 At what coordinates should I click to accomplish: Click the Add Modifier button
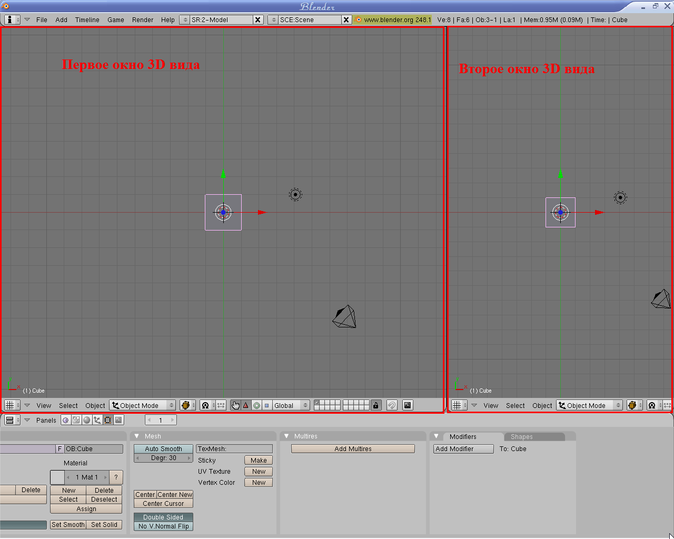click(x=463, y=449)
